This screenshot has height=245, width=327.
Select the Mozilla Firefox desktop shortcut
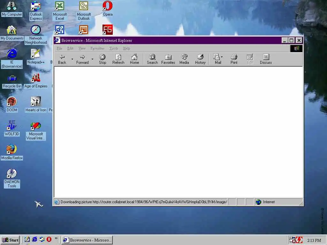pos(12,152)
